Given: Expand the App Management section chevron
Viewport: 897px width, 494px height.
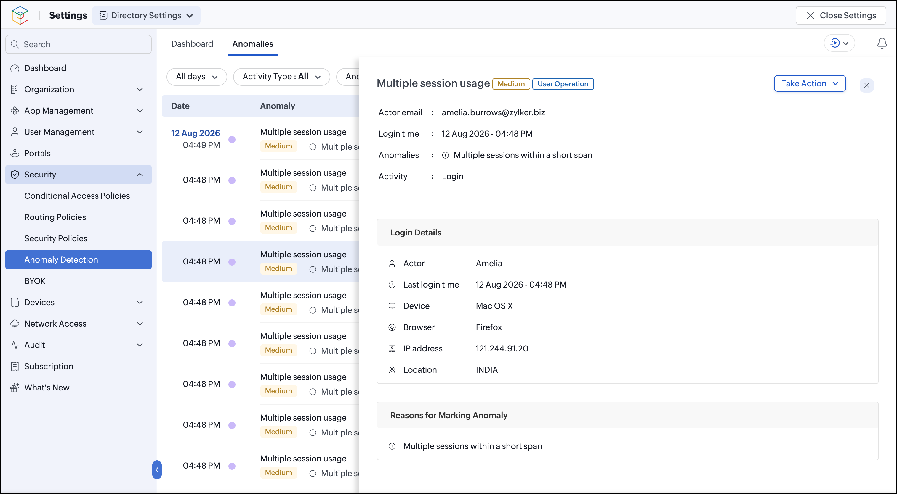Looking at the screenshot, I should (140, 111).
